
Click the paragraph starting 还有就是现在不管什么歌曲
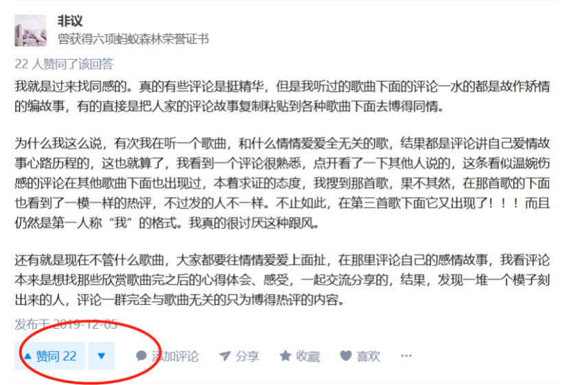click(282, 280)
